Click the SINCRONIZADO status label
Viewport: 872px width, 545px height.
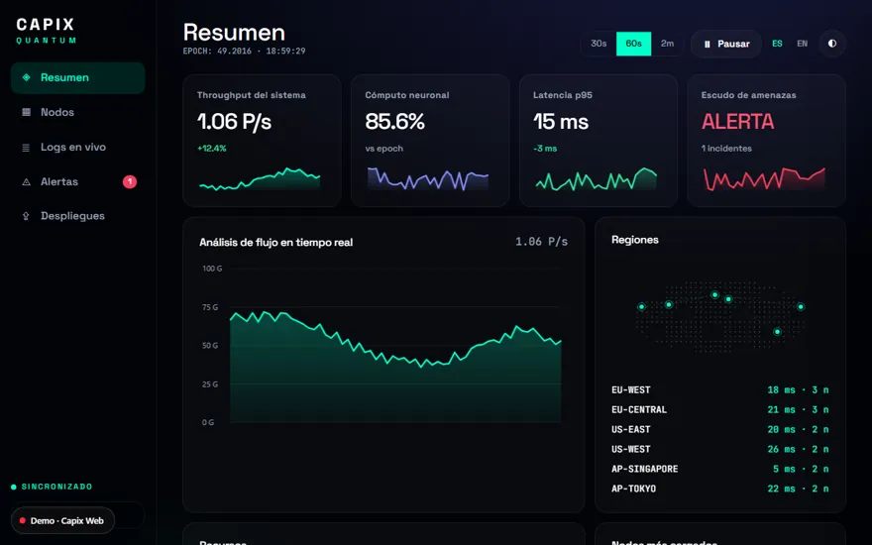[56, 487]
